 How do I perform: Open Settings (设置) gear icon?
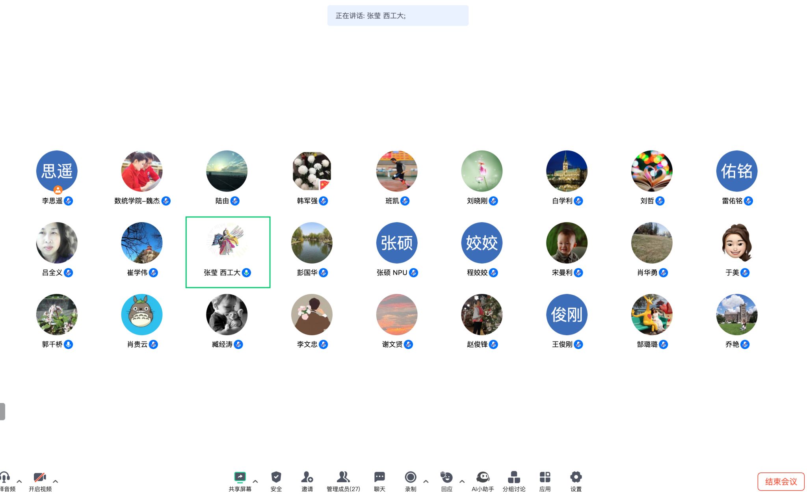576,477
